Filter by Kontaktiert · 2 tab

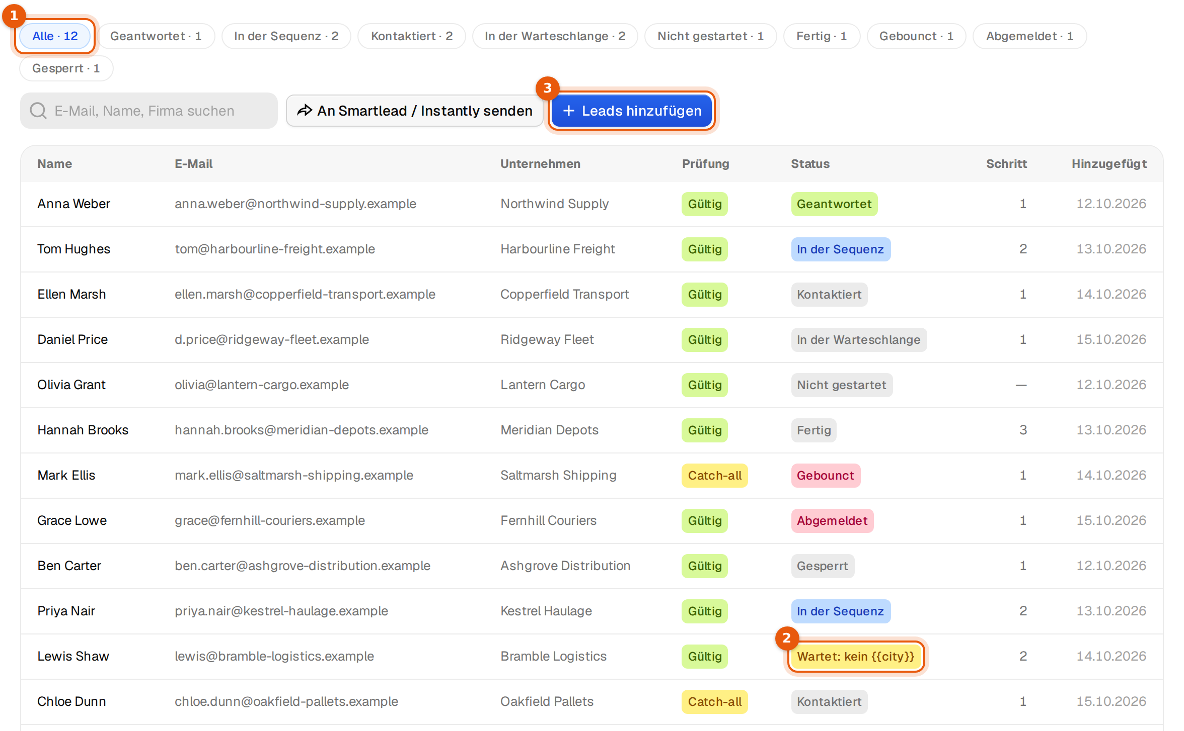point(412,36)
